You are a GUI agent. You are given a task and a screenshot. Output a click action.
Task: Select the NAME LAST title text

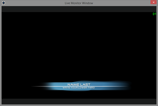79,84
